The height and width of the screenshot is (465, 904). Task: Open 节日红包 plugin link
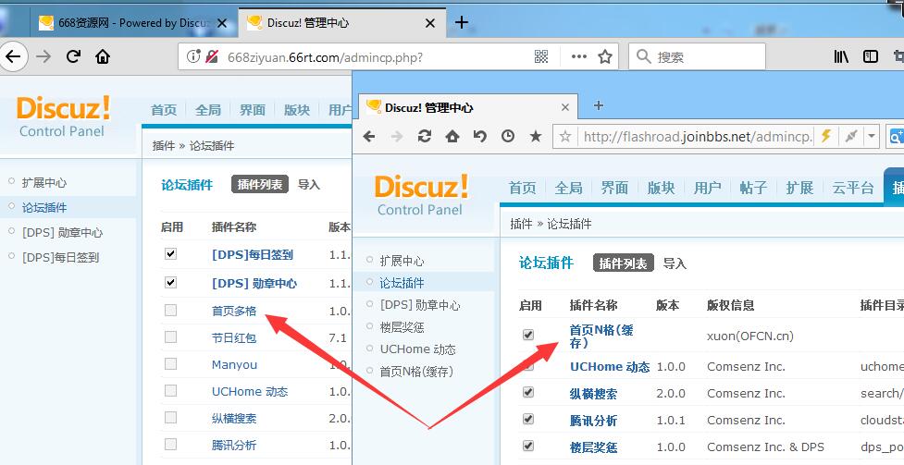pos(234,337)
